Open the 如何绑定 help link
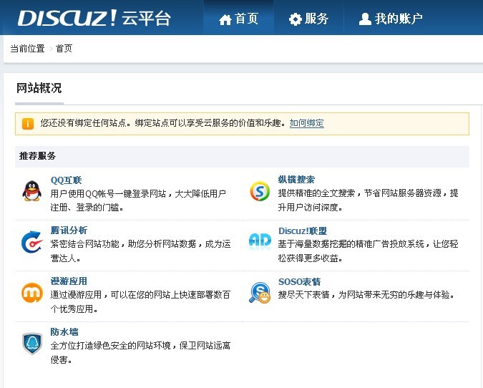The width and height of the screenshot is (483, 388). pos(306,123)
